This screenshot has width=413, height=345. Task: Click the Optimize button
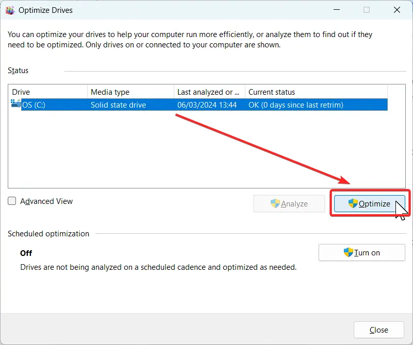369,203
